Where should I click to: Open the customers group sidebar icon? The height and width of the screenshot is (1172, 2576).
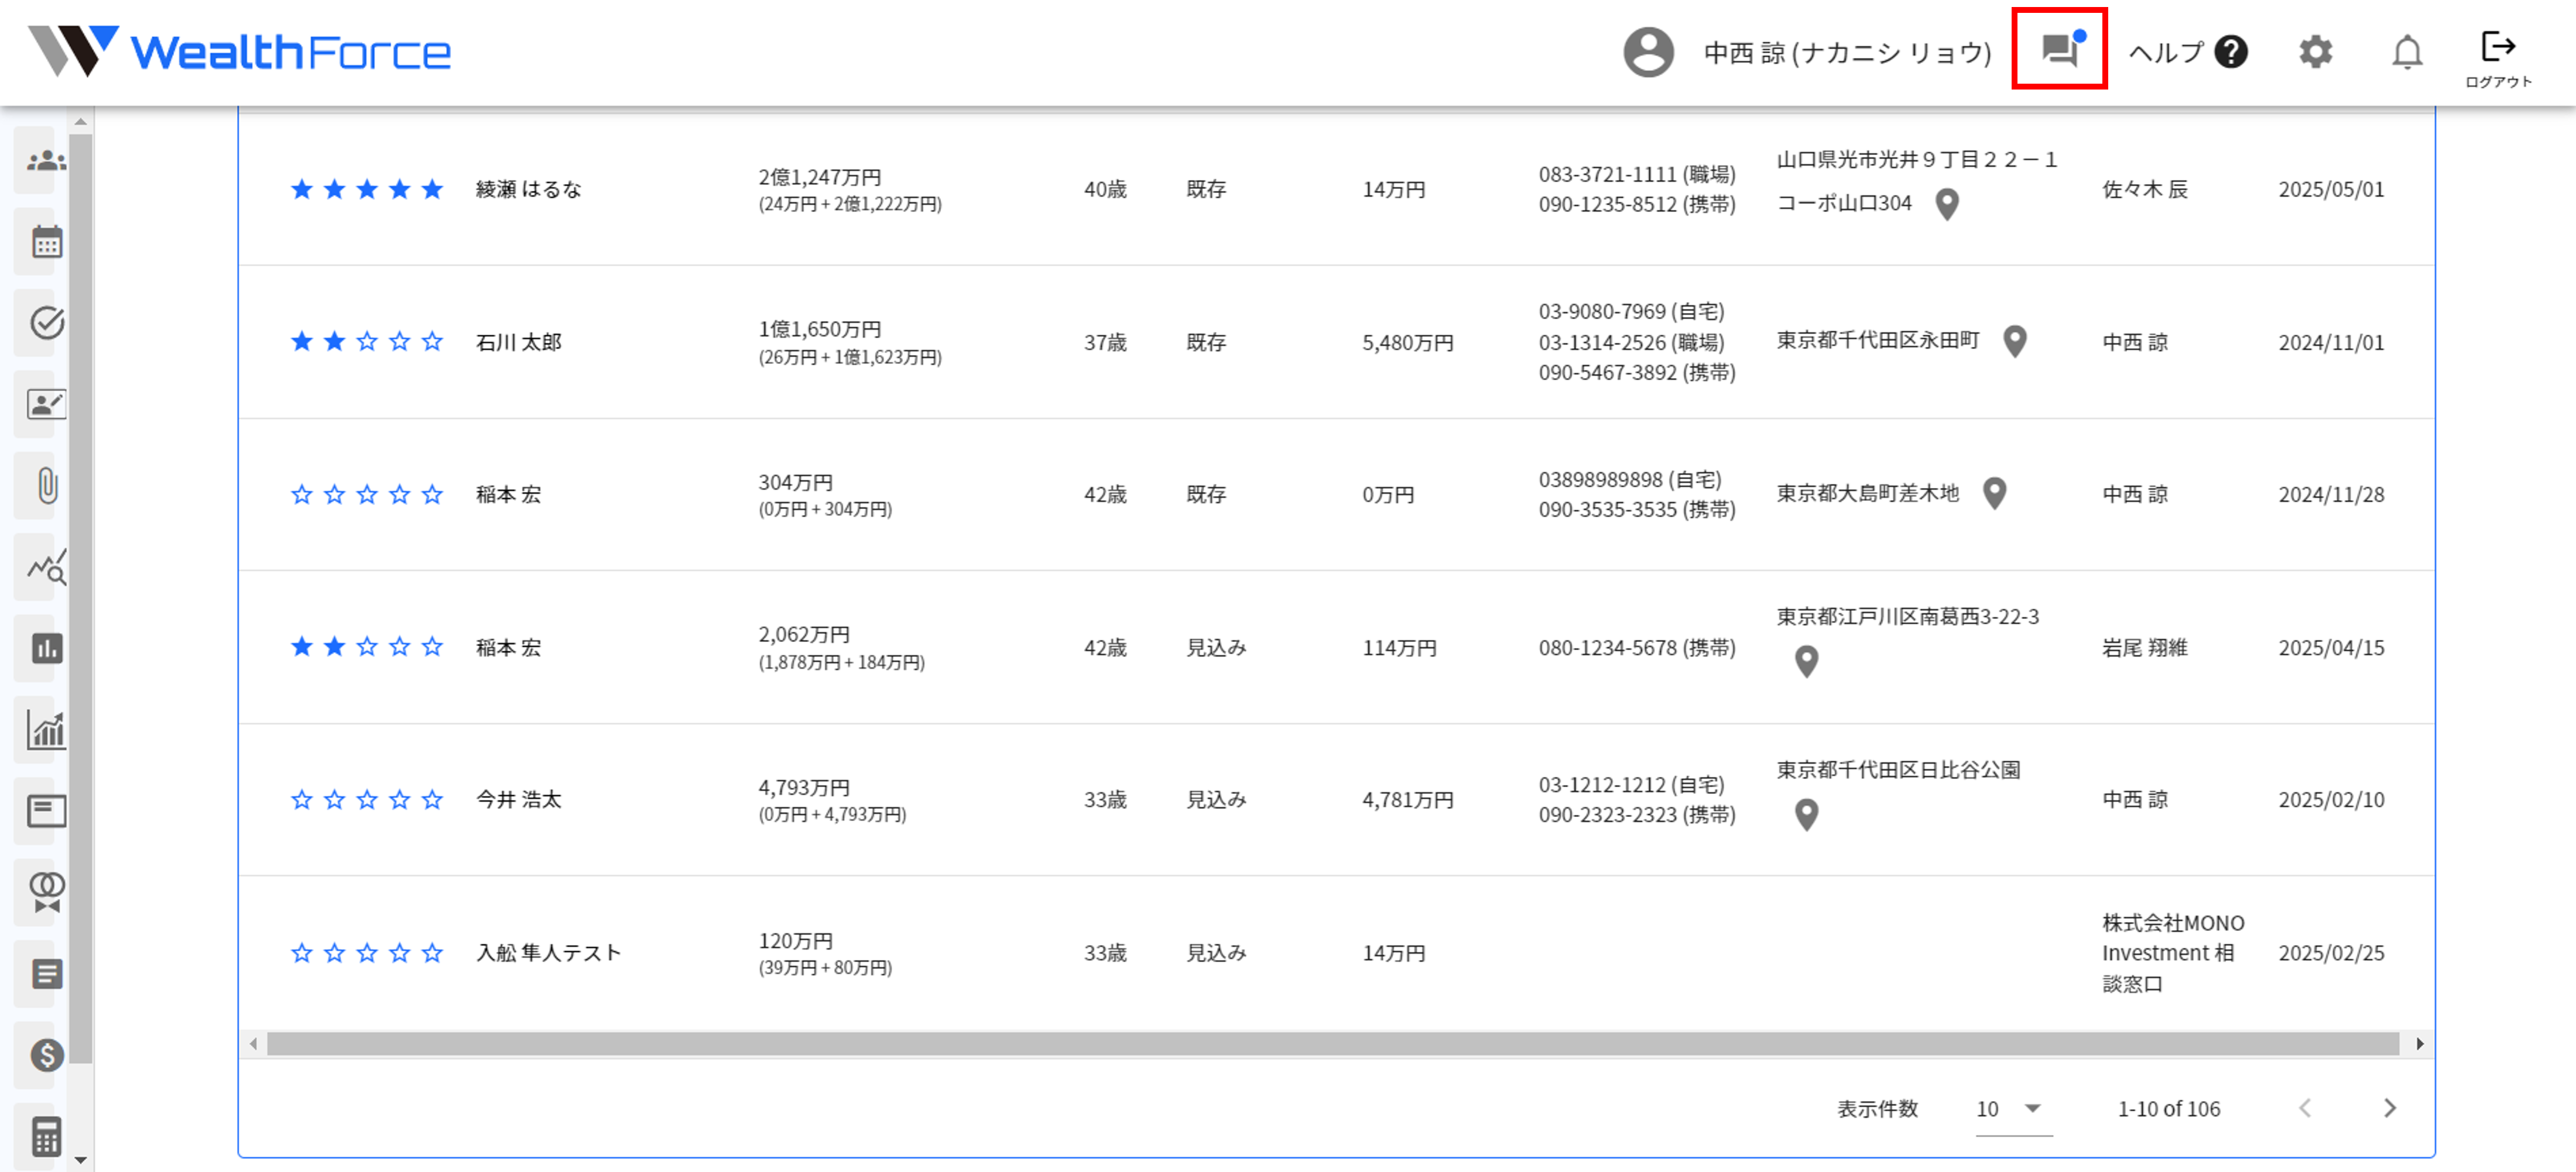click(46, 160)
